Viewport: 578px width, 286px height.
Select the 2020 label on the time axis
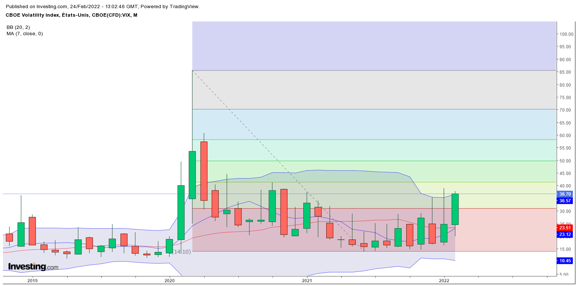point(170,281)
